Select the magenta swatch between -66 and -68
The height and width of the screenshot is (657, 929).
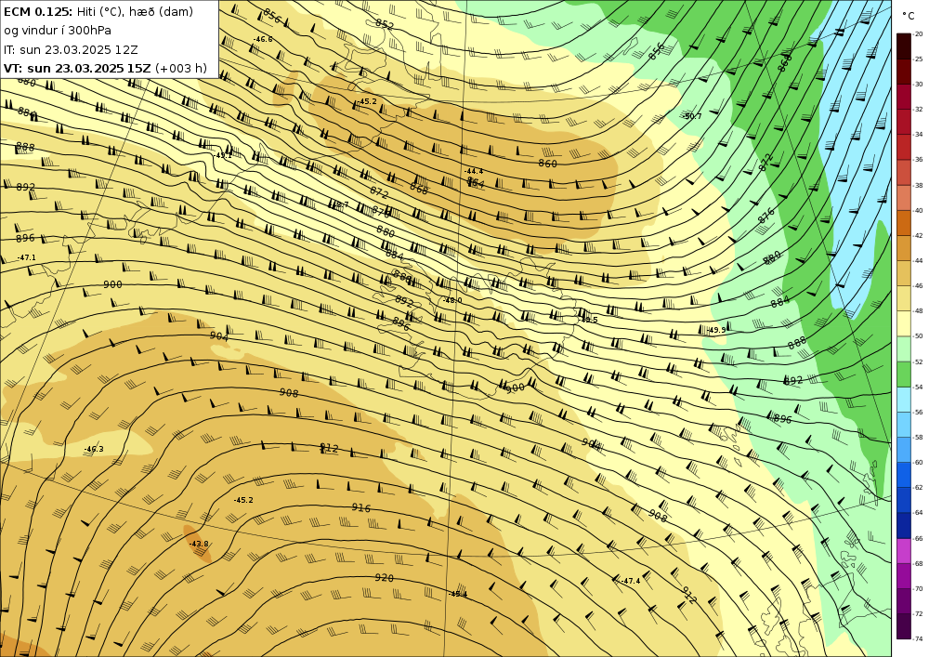[904, 551]
